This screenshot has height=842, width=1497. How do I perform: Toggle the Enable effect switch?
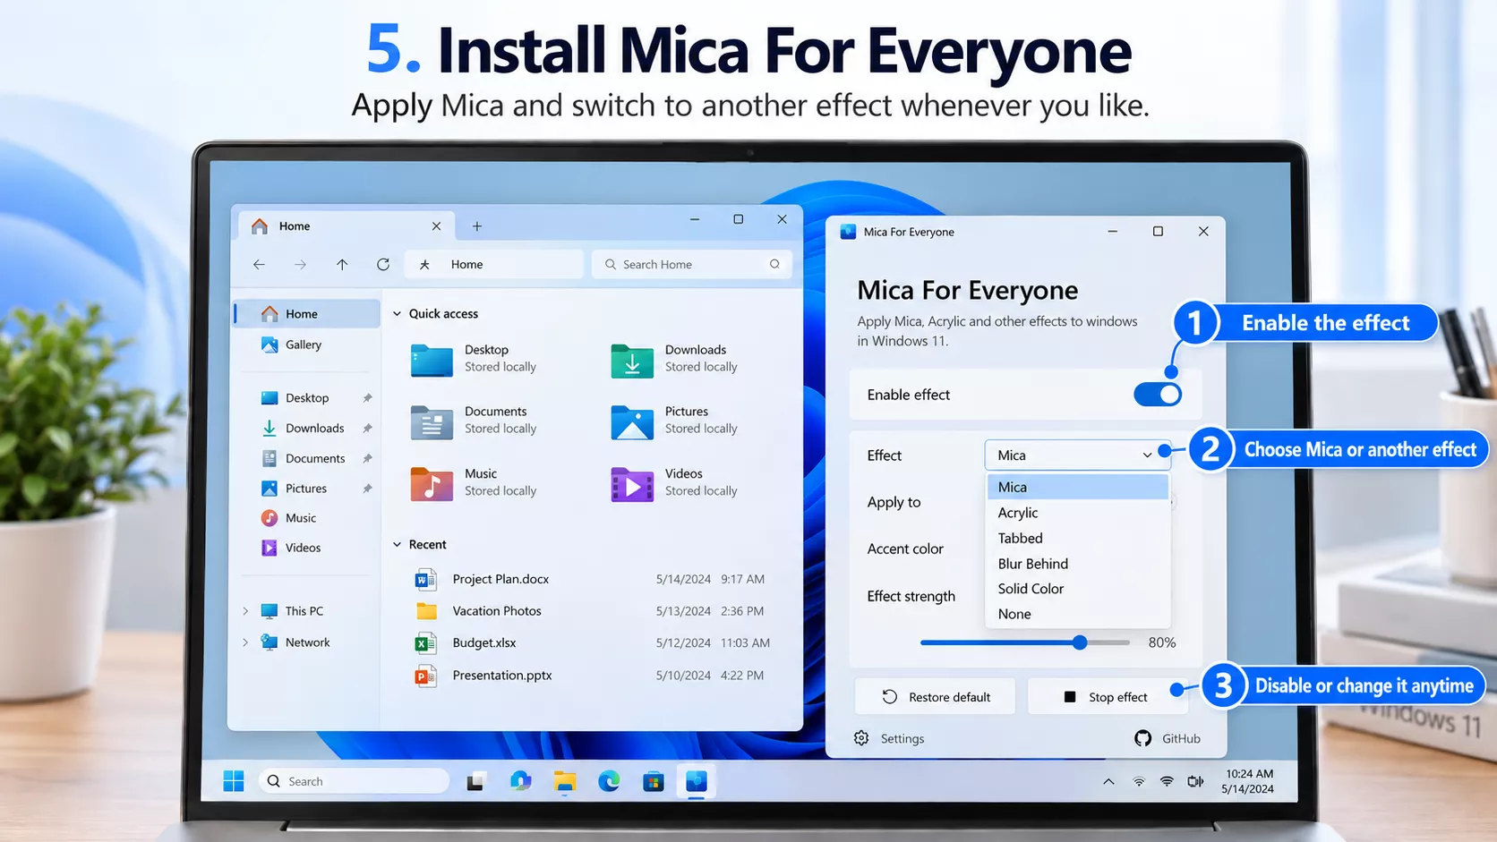1158,395
